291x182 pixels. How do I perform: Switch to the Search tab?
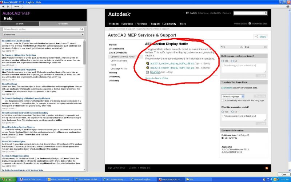pos(20,24)
